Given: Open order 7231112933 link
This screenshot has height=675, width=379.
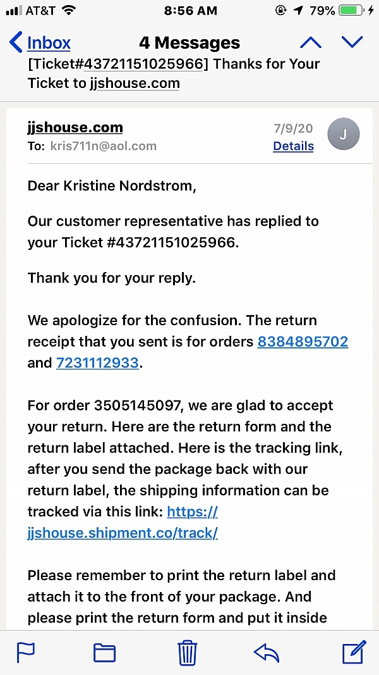Looking at the screenshot, I should (x=97, y=363).
